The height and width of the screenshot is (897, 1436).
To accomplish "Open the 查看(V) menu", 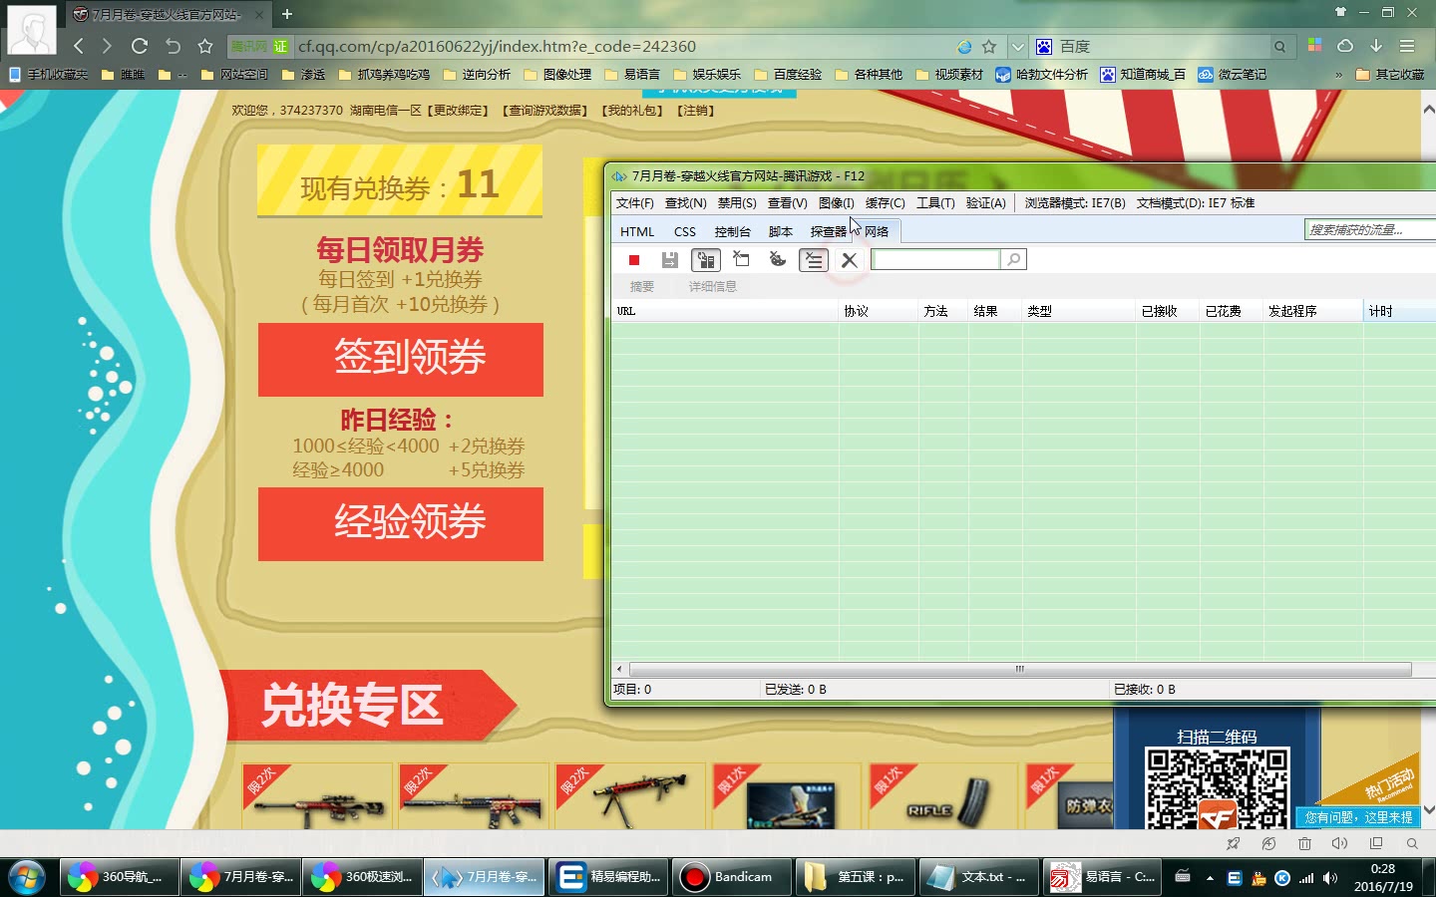I will [x=787, y=203].
